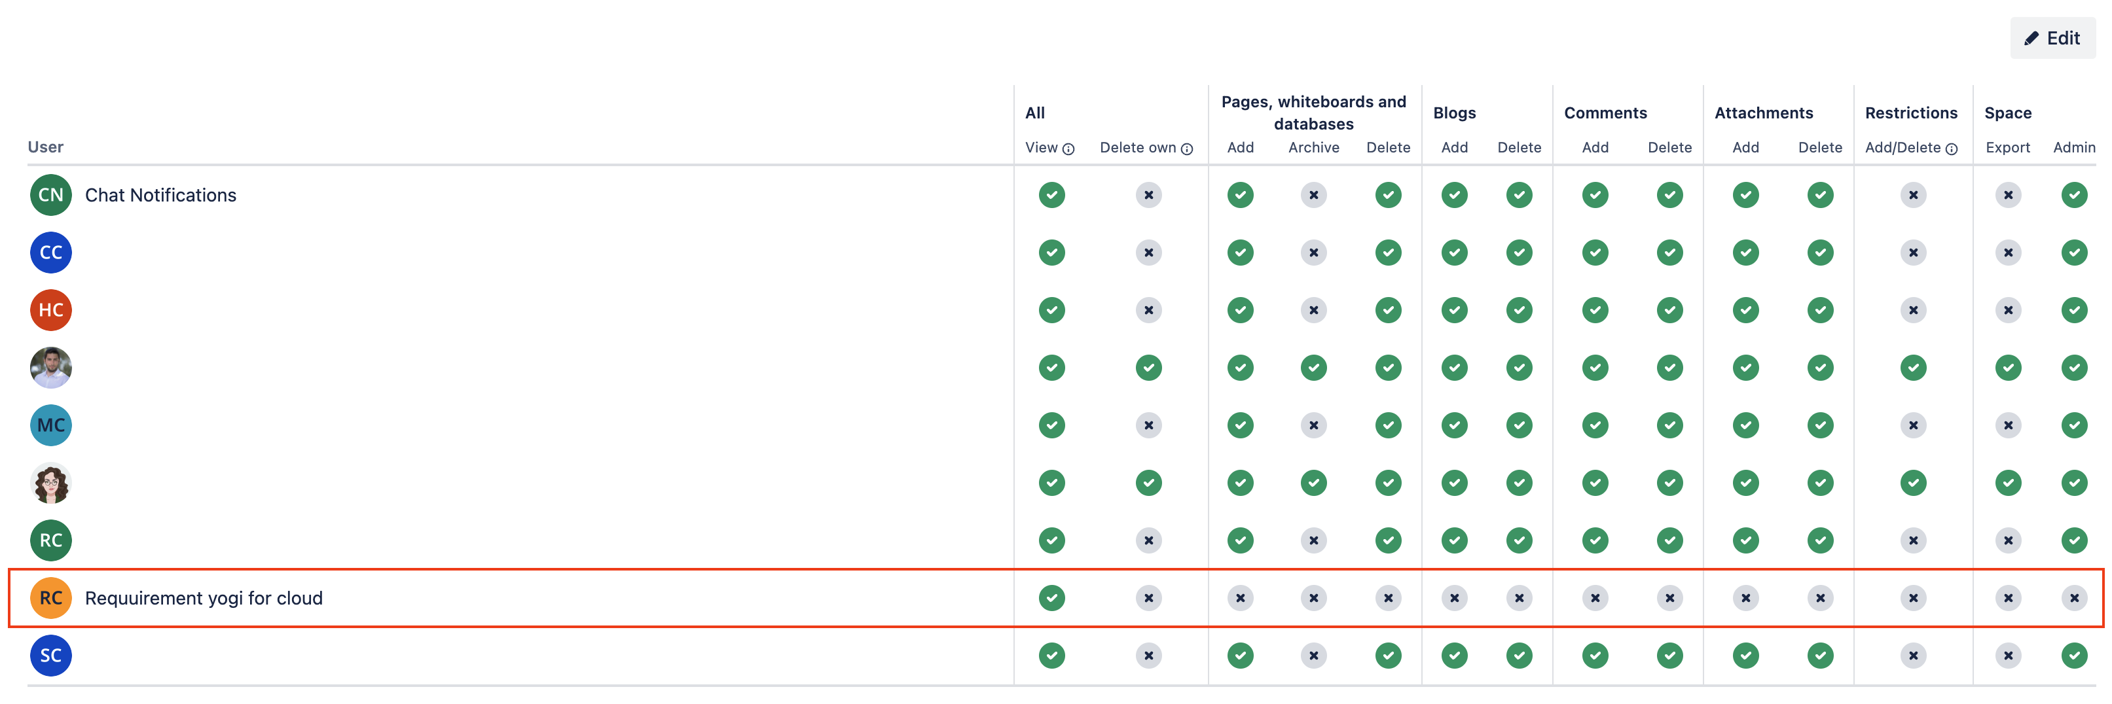
Task: Click the HC user avatar
Action: 51,309
